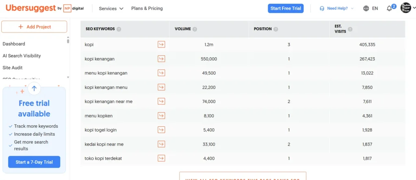
Task: Click the est. visits value 405,335
Action: pos(367,45)
